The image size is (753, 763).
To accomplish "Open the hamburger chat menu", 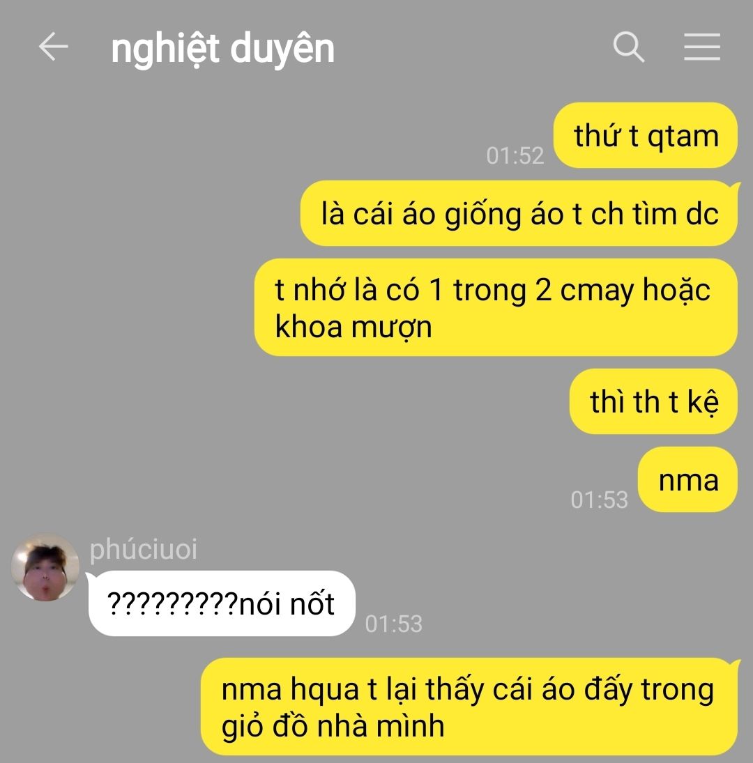I will click(702, 47).
